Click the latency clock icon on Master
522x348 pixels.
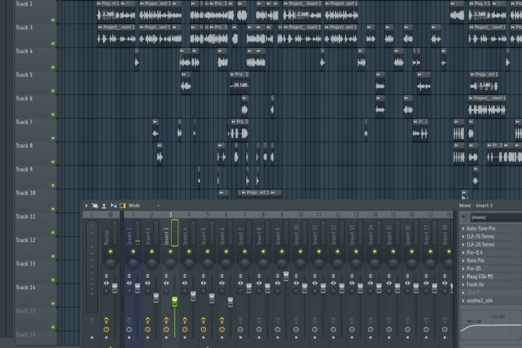click(x=106, y=329)
